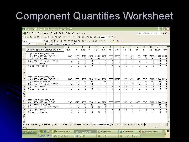The width and height of the screenshot is (189, 142).
Task: Run the Spelling check icon
Action: coord(49,37)
